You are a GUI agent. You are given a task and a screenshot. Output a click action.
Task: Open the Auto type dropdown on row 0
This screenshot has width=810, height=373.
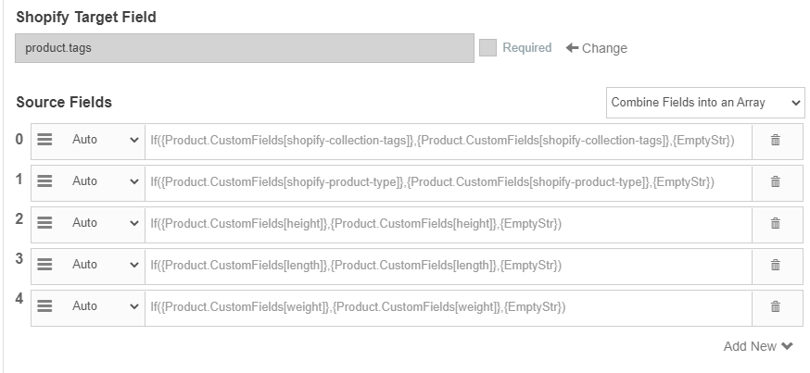[104, 140]
